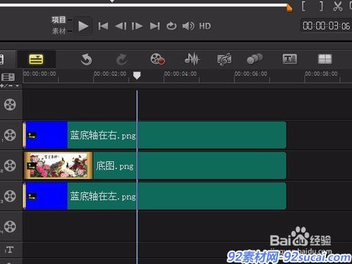
Task: Open the Sound Mixer
Action: 191,59
